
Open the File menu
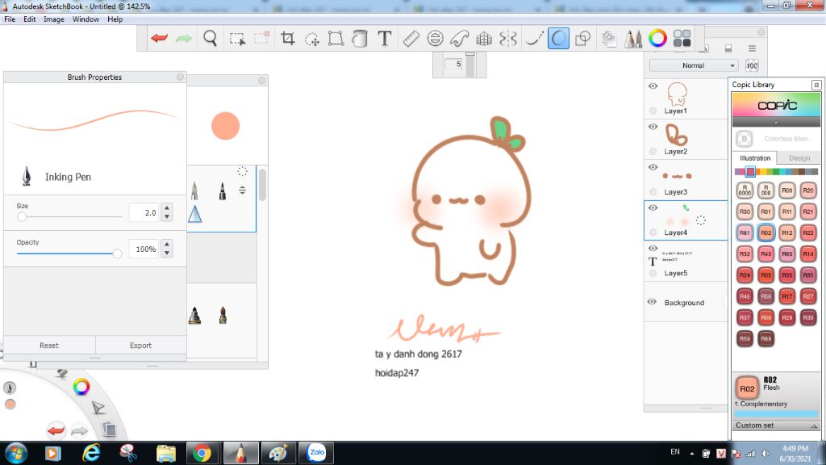pos(10,19)
